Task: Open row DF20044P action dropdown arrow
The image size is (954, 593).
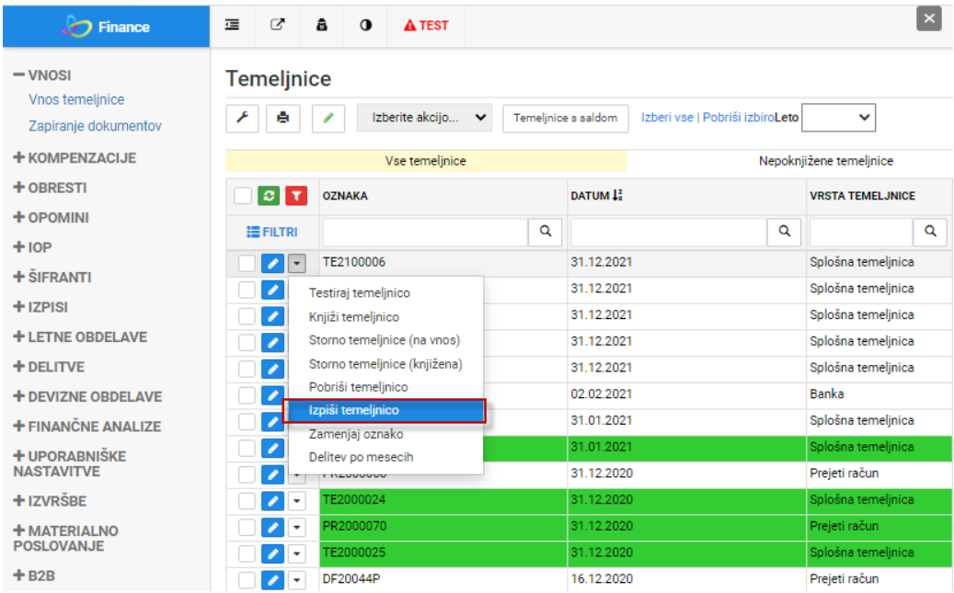Action: click(296, 579)
